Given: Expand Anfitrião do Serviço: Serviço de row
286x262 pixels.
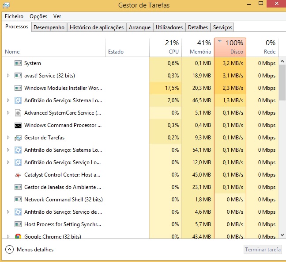Looking at the screenshot, I should pos(8,212).
